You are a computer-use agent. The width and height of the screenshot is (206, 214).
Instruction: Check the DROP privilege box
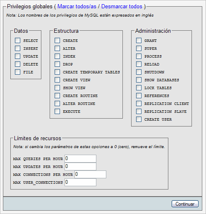(x=57, y=64)
